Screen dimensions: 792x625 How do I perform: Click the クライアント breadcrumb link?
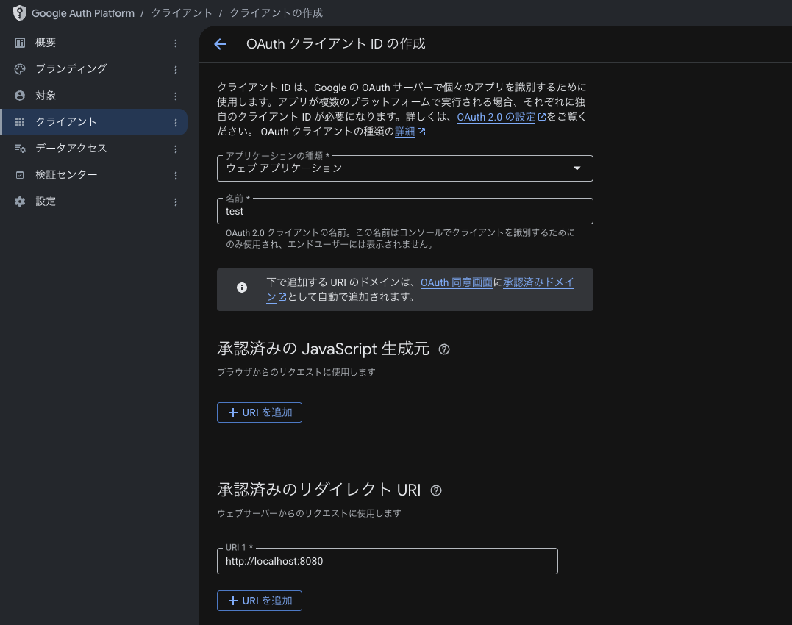click(182, 13)
